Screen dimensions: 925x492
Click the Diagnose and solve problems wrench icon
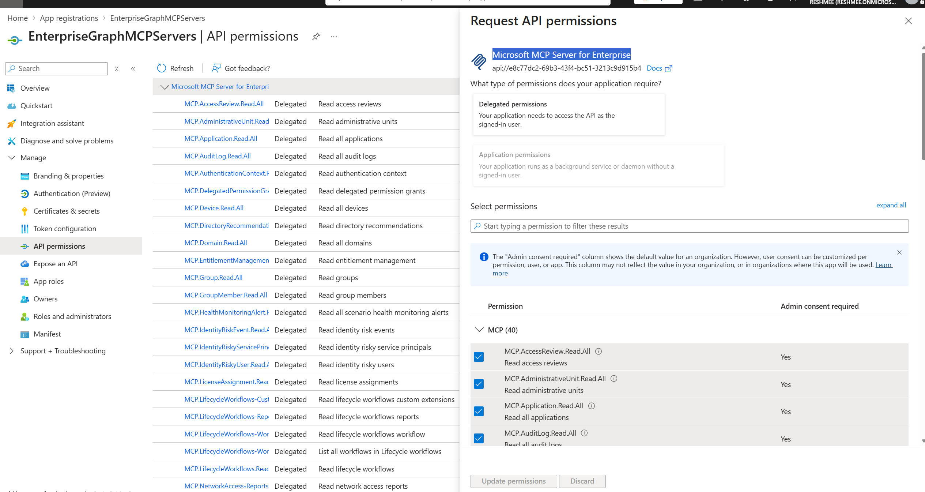11,141
